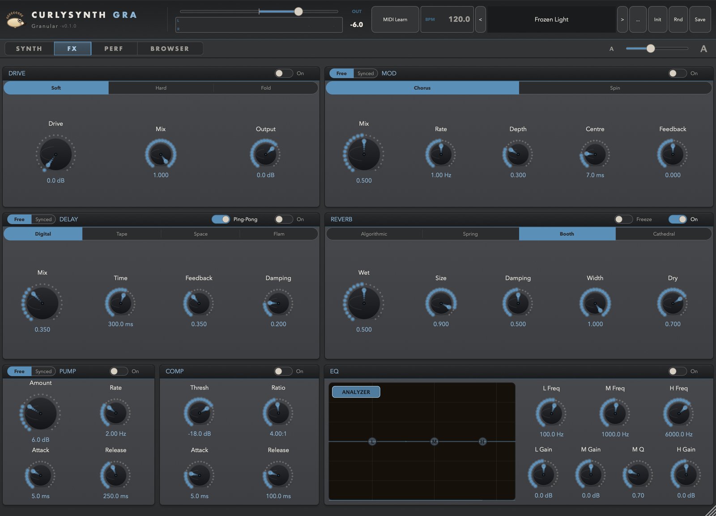Click the Drive amount knob
Viewport: 716px width, 516px height.
point(55,154)
